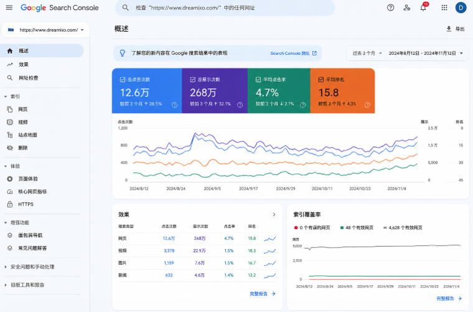Image resolution: width=473 pixels, height=312 pixels.
Task: Click 12.6万 clicks value in 网页 row
Action: 169,239
